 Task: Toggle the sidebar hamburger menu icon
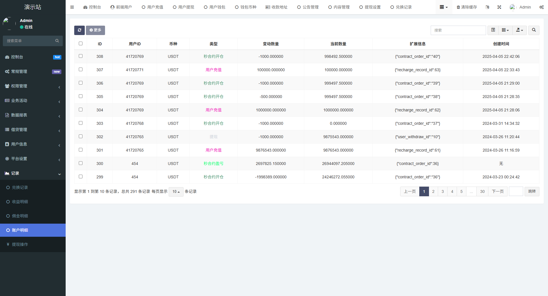(72, 7)
